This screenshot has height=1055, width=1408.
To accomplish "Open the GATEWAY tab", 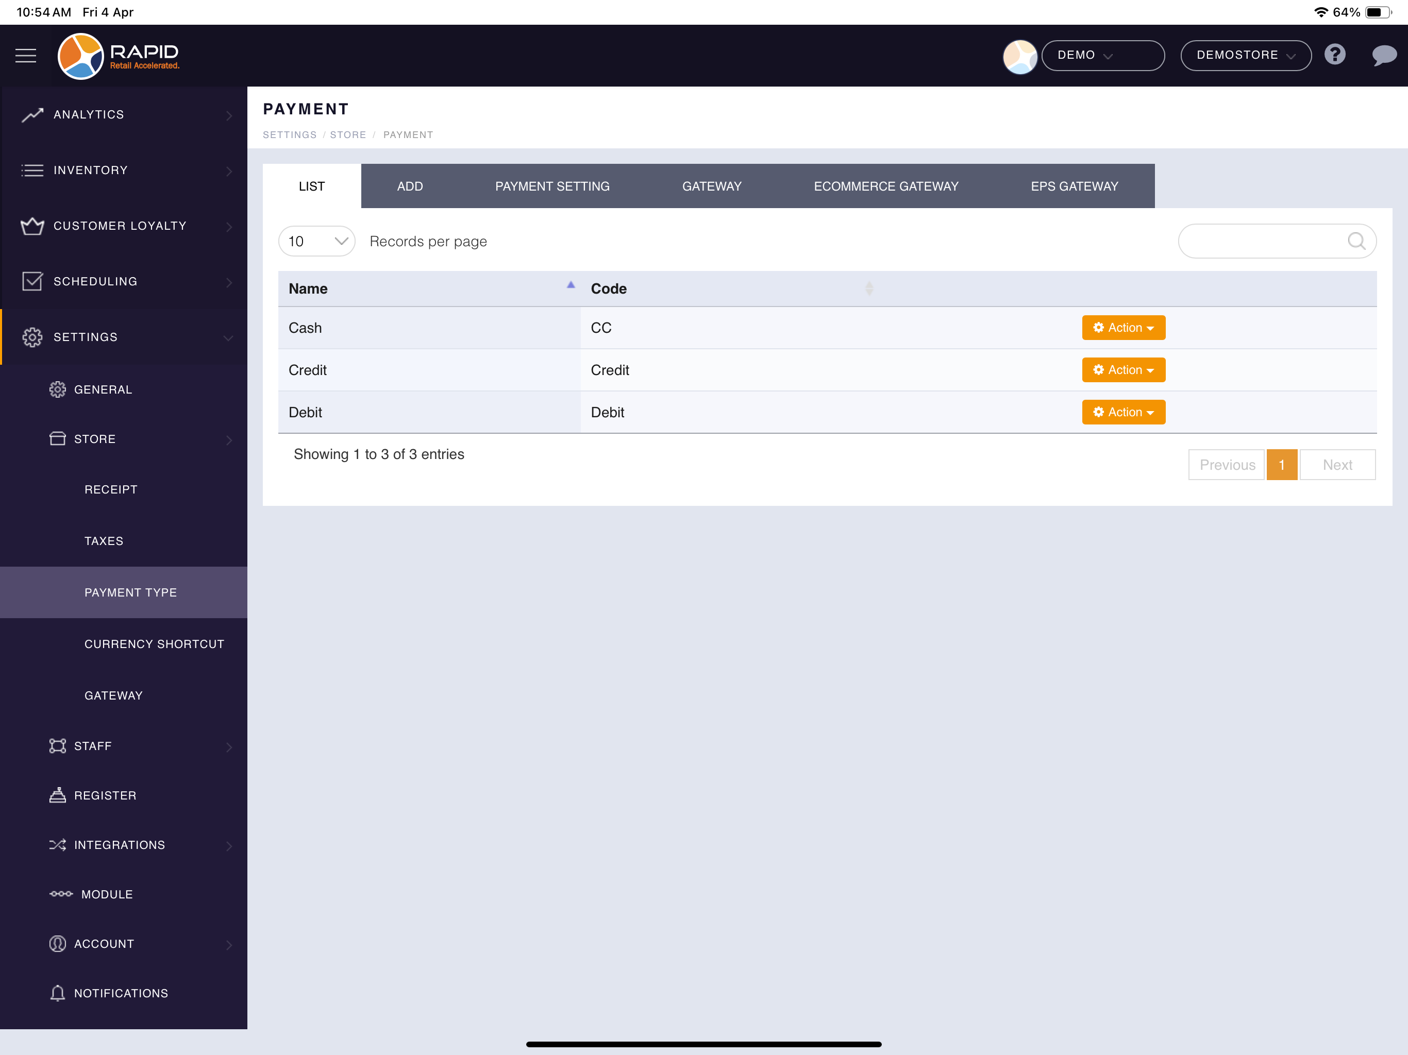I will (712, 186).
